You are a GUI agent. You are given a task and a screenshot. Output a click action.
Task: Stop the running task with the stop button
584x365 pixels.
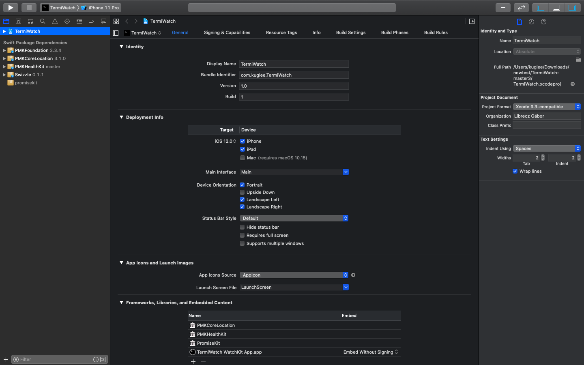tap(29, 7)
